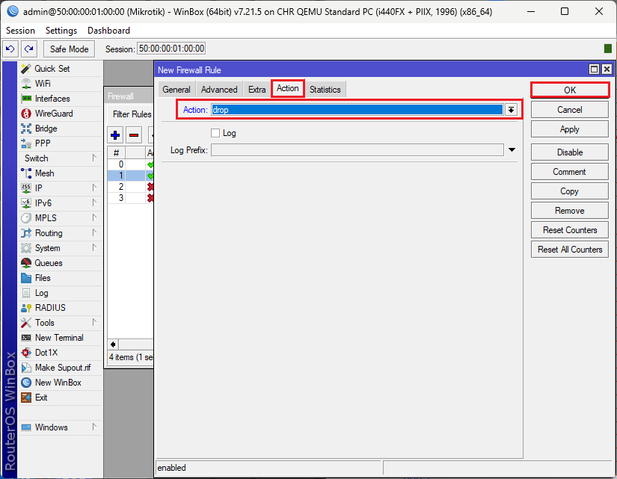Open the Action dropdown list
Image resolution: width=617 pixels, height=479 pixels.
pyautogui.click(x=511, y=110)
